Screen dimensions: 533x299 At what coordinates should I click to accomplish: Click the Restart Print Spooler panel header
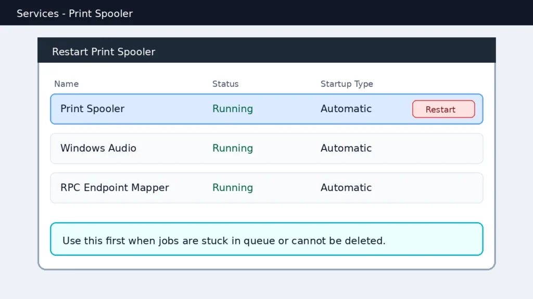tap(103, 51)
